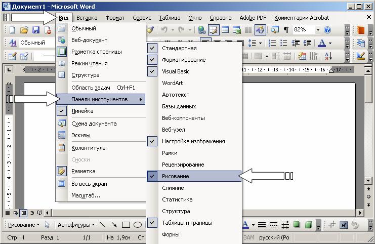Select the Rectangle drawing tool
This screenshot has height=244, width=375.
126,225
